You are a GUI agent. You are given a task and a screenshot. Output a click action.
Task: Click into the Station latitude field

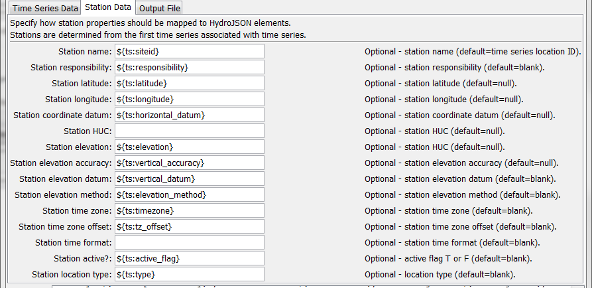[x=190, y=83]
